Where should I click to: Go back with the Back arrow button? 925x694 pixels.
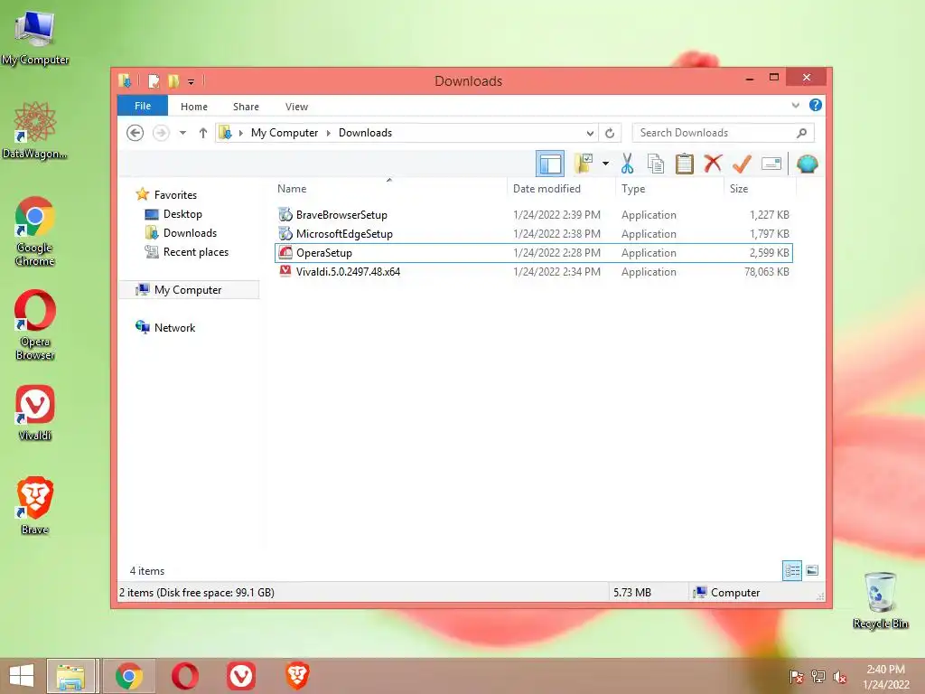click(x=135, y=133)
